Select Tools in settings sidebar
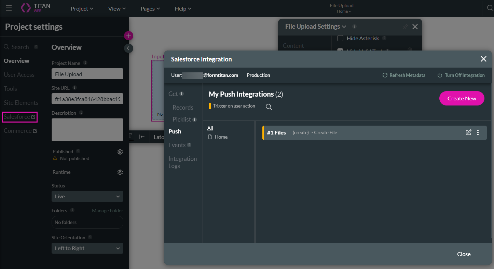Viewport: 494px width, 269px height. (x=11, y=89)
